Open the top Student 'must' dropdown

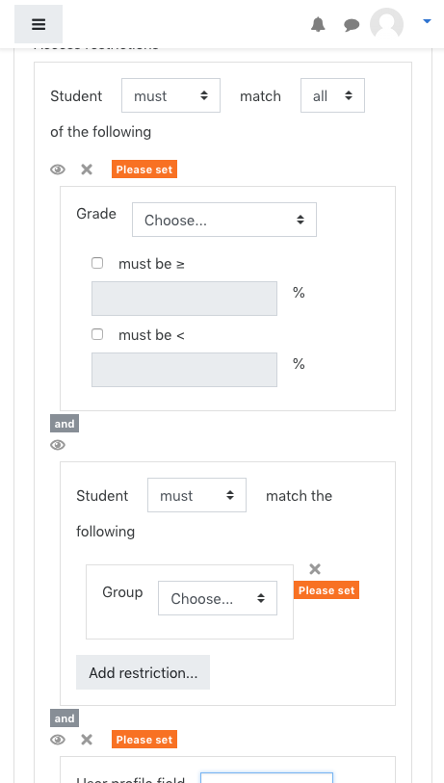click(170, 95)
